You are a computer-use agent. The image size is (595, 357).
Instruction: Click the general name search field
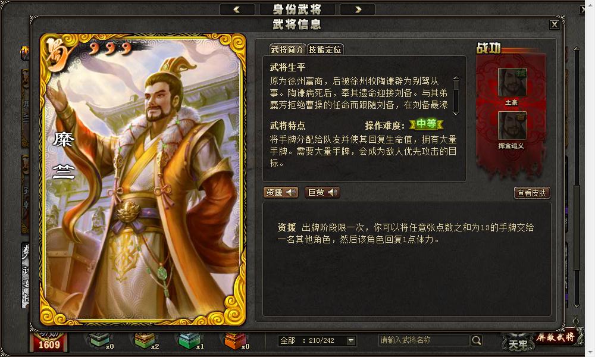[424, 340]
